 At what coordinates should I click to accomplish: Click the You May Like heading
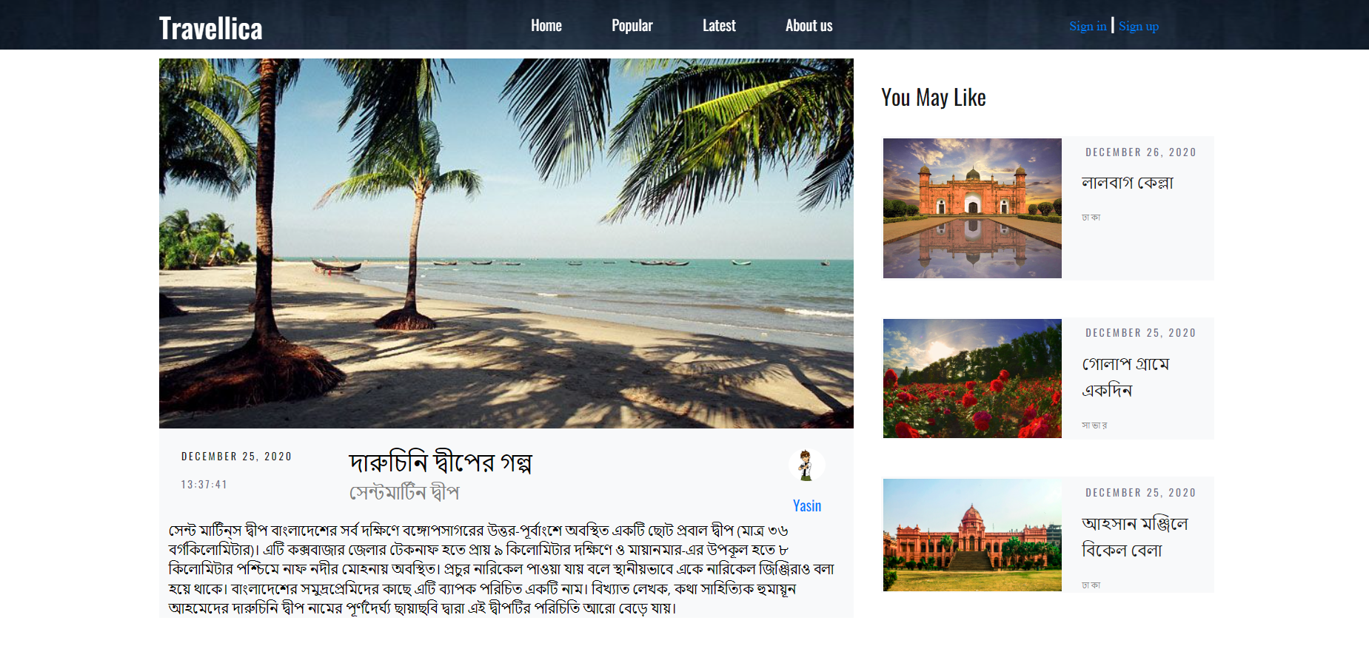click(934, 98)
